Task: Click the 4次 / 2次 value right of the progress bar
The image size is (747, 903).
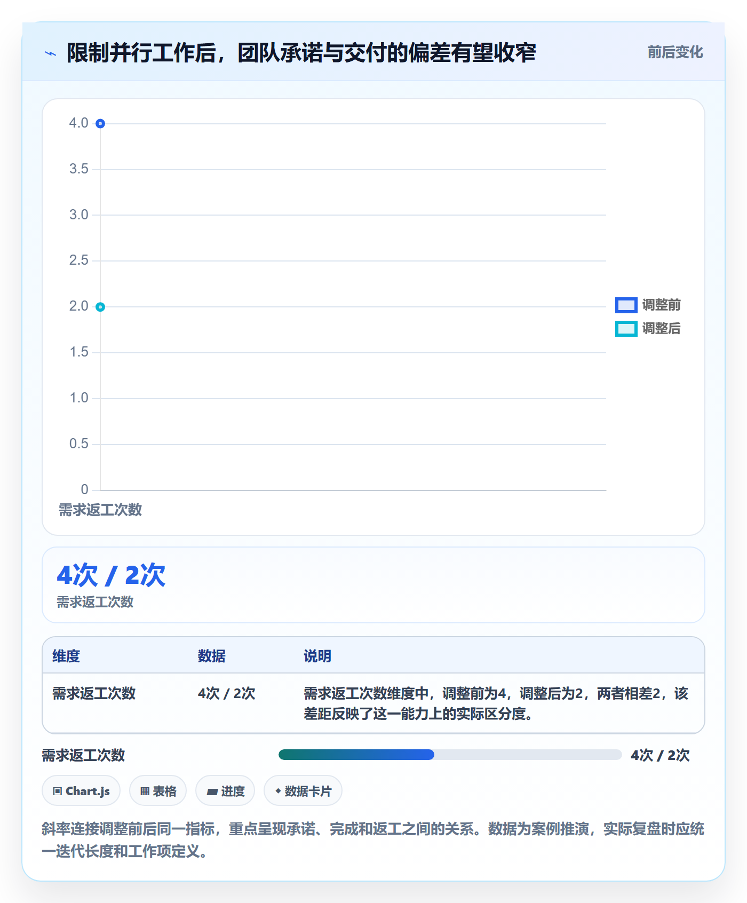Action: pyautogui.click(x=660, y=755)
